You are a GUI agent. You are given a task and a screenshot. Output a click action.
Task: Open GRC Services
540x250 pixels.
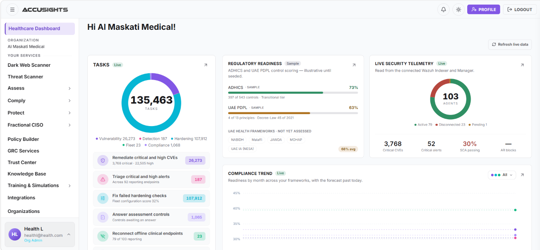pos(23,151)
